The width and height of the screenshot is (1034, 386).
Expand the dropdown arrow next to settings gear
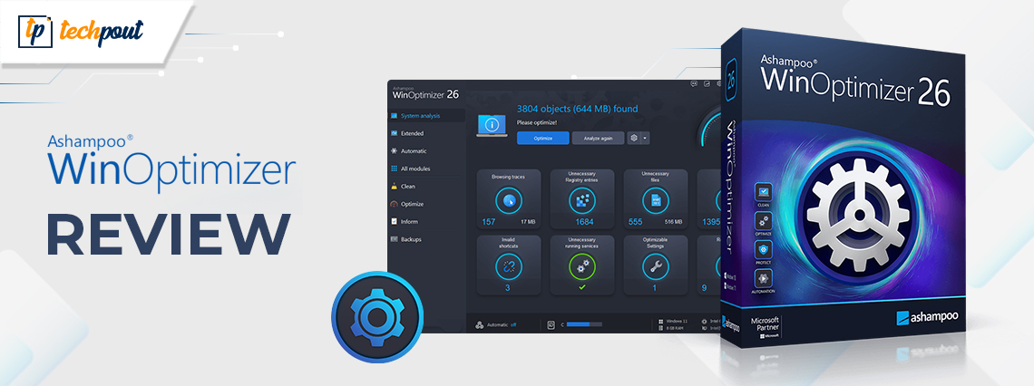coord(645,139)
